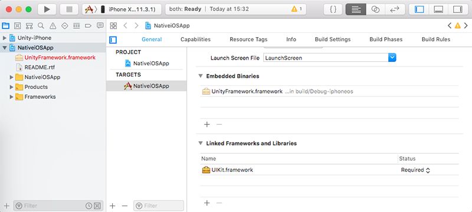
Task: Open the Resource Tags tab
Action: [248, 39]
